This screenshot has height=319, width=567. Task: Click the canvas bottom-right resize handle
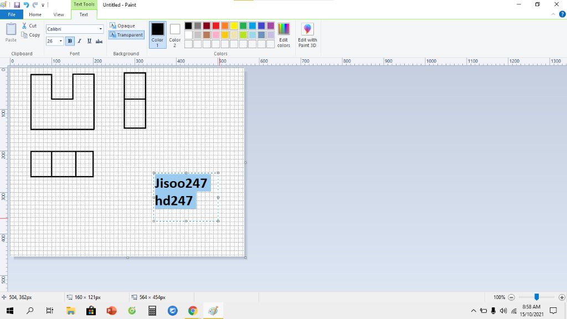tap(245, 258)
